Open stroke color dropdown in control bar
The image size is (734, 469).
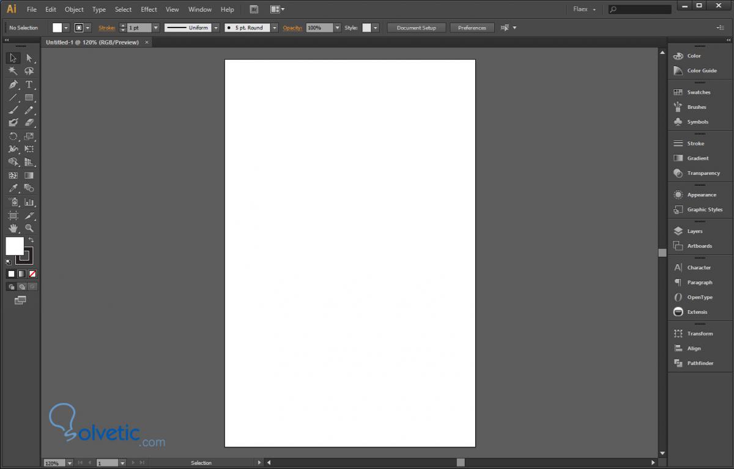[x=88, y=28]
